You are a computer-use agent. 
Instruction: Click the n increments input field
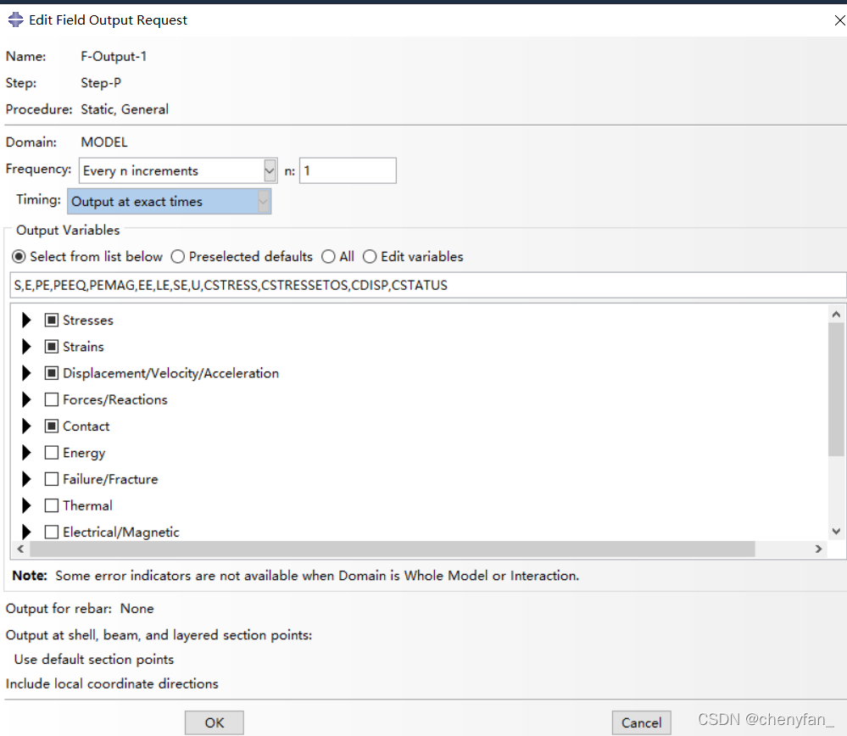click(348, 170)
